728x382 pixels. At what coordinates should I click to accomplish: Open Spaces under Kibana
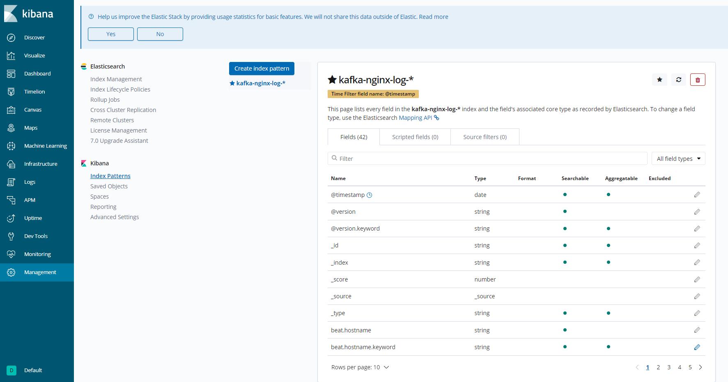99,197
